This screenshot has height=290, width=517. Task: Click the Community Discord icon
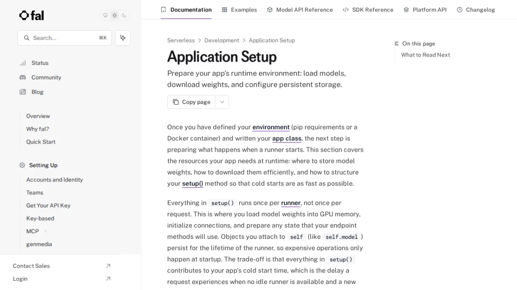tap(22, 77)
